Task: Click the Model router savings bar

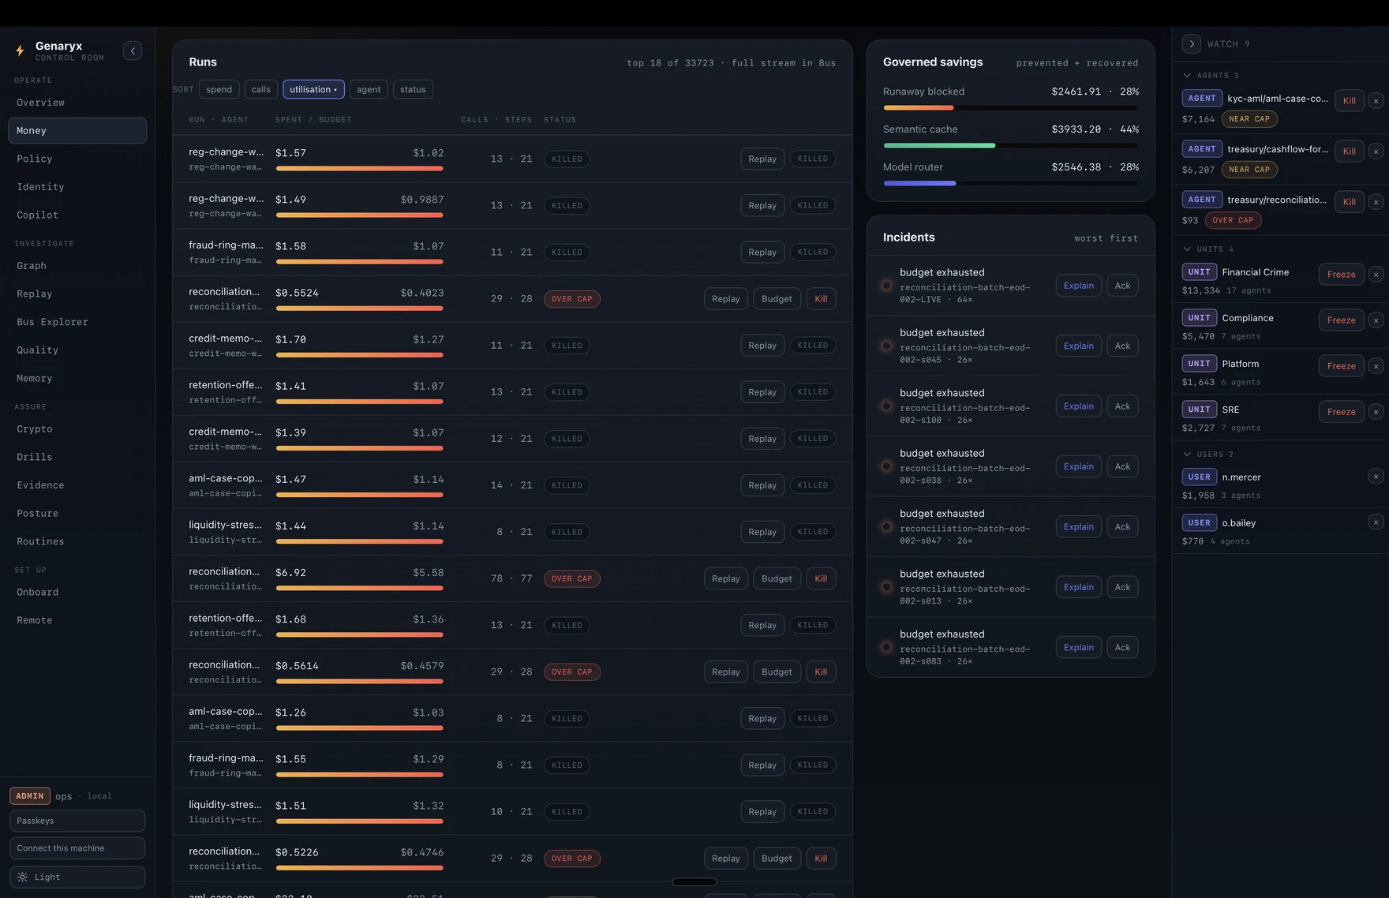Action: (1011, 184)
